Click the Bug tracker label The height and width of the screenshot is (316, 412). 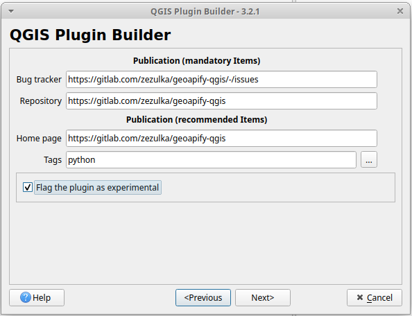pos(39,79)
